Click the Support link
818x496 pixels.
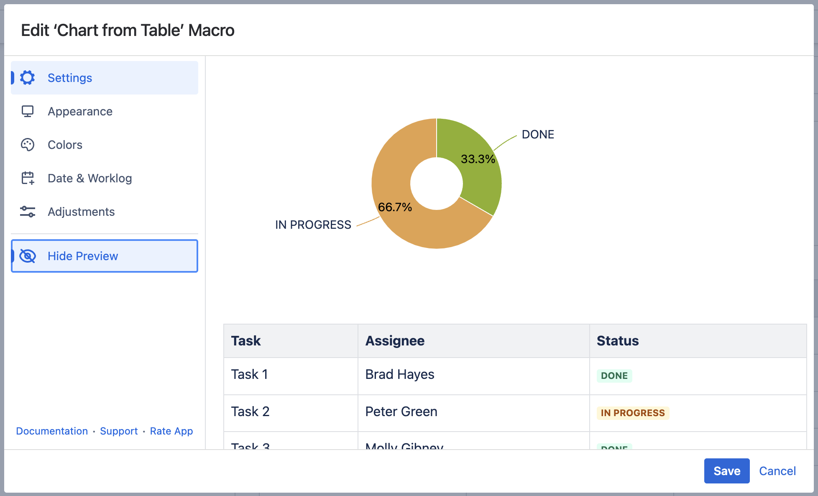119,431
